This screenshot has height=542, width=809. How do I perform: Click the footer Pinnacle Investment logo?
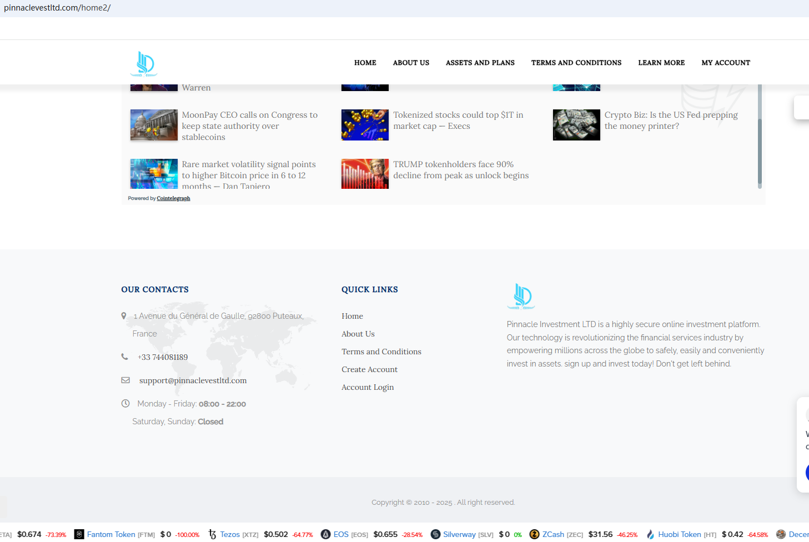pos(521,296)
